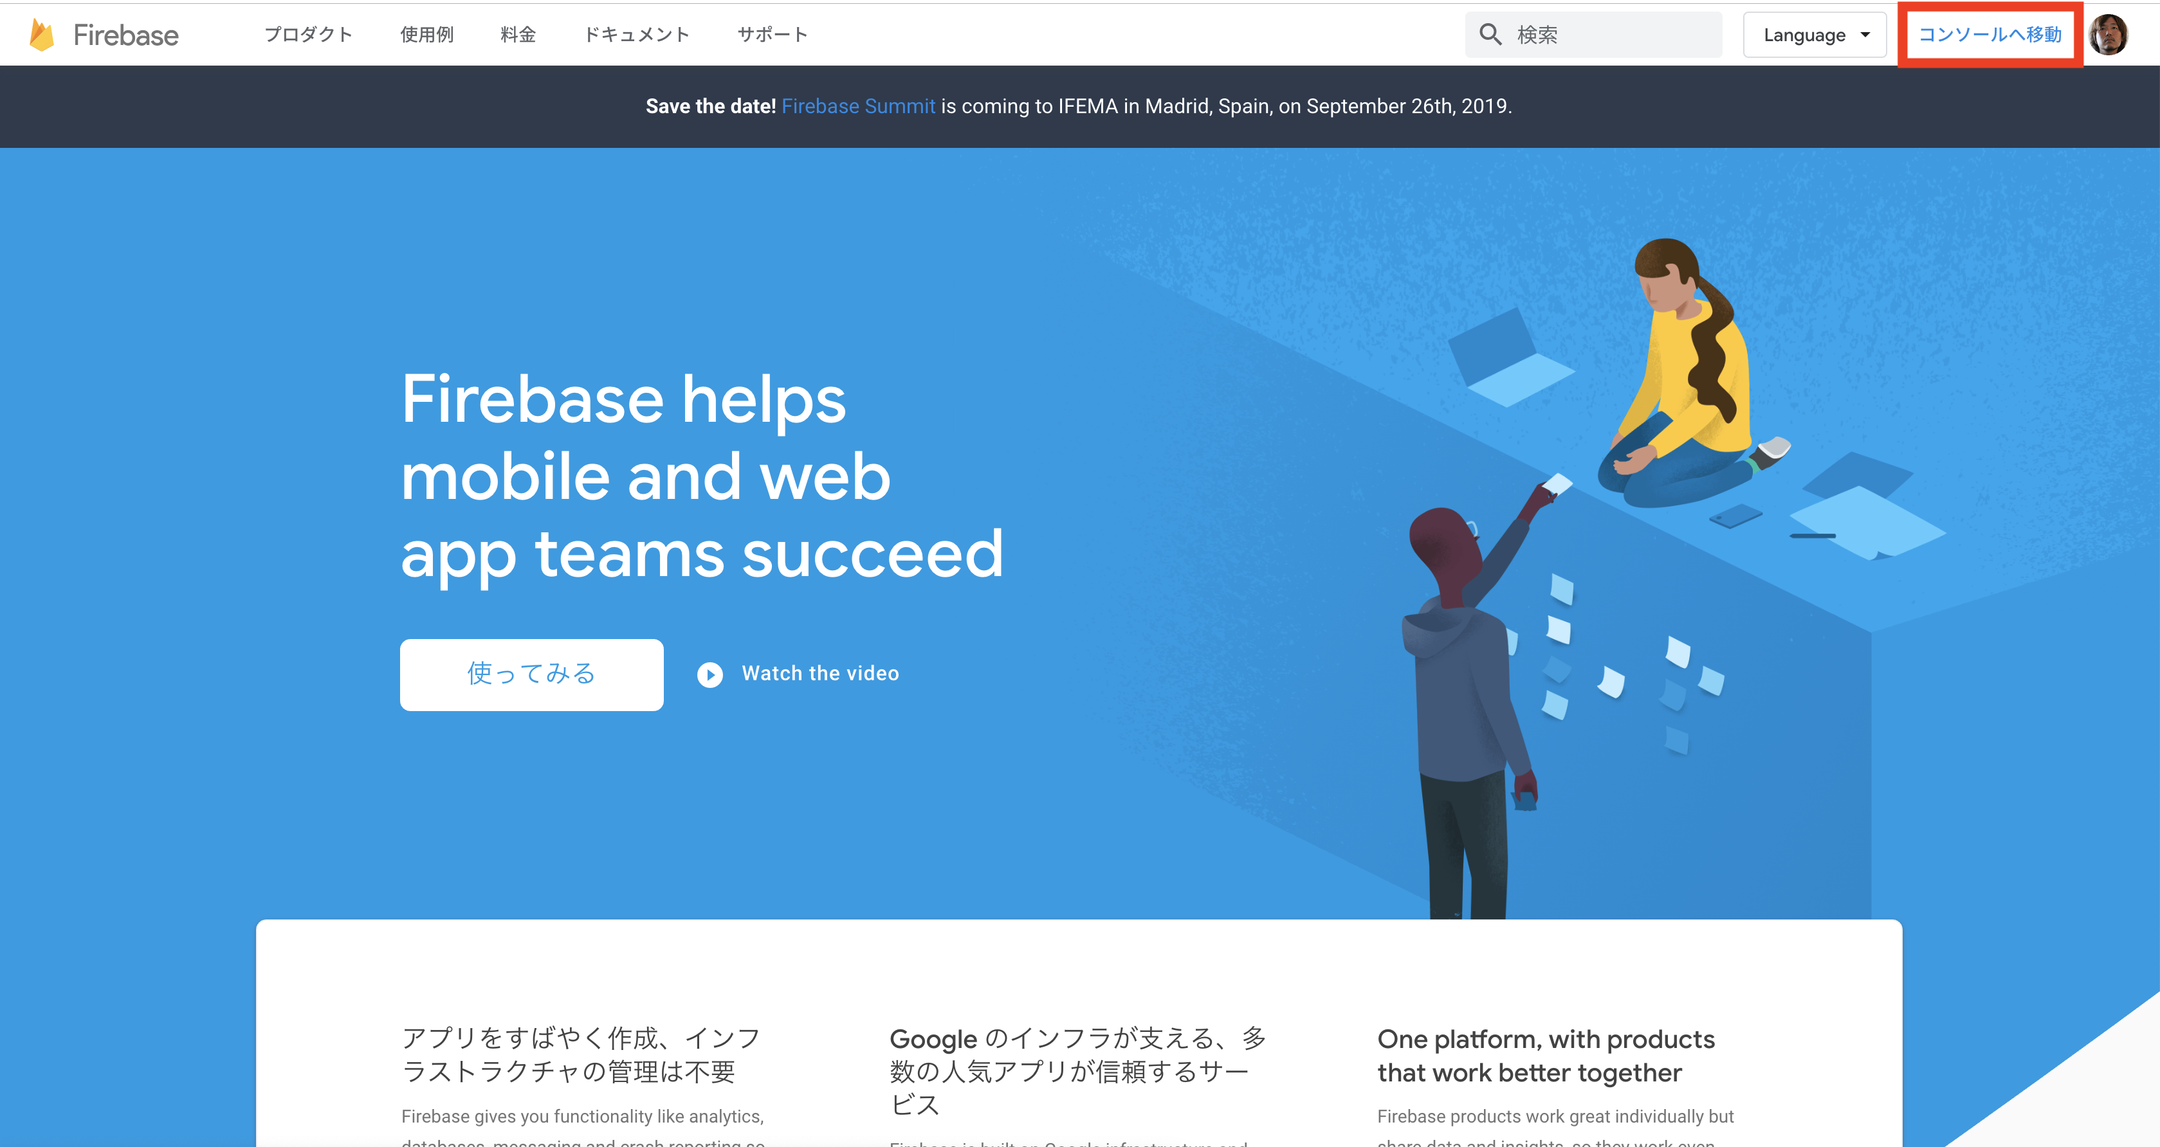Select text Firebase products work great individually
The height and width of the screenshot is (1147, 2160).
(x=1555, y=1116)
